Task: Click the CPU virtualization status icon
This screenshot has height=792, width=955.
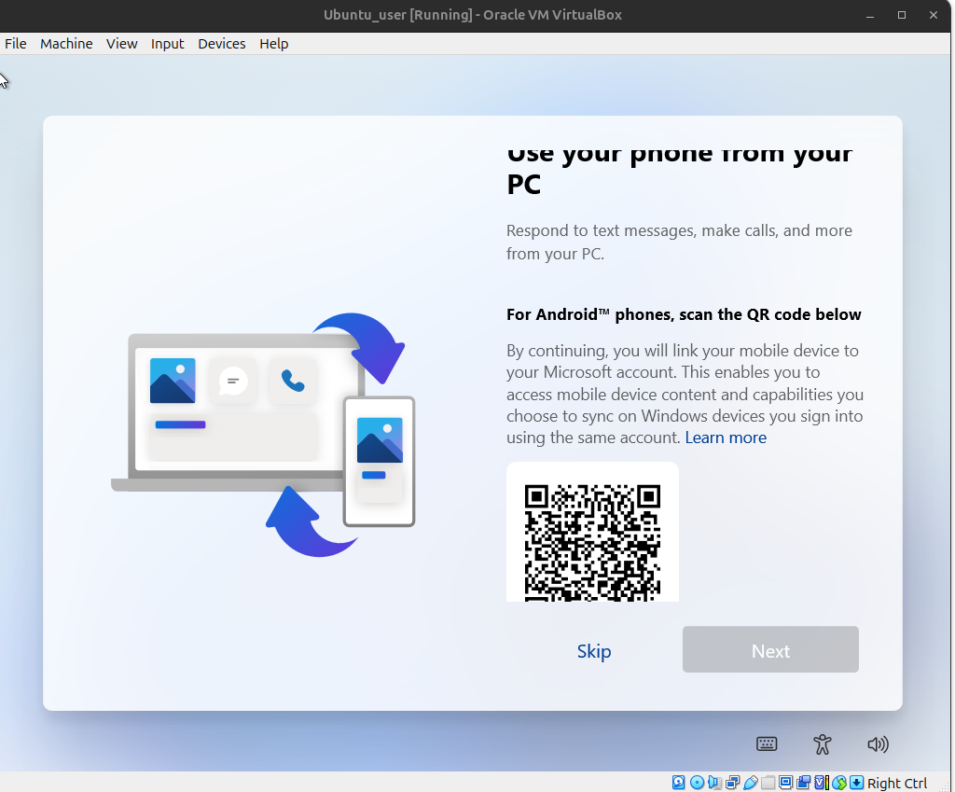Action: [x=821, y=783]
